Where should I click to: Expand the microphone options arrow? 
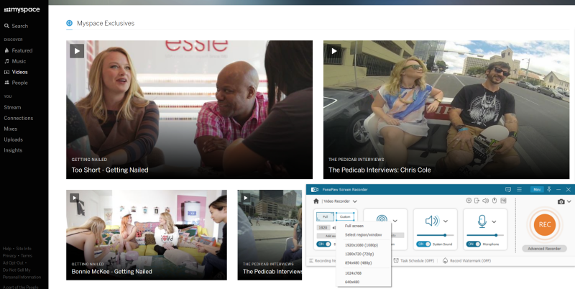pos(494,221)
